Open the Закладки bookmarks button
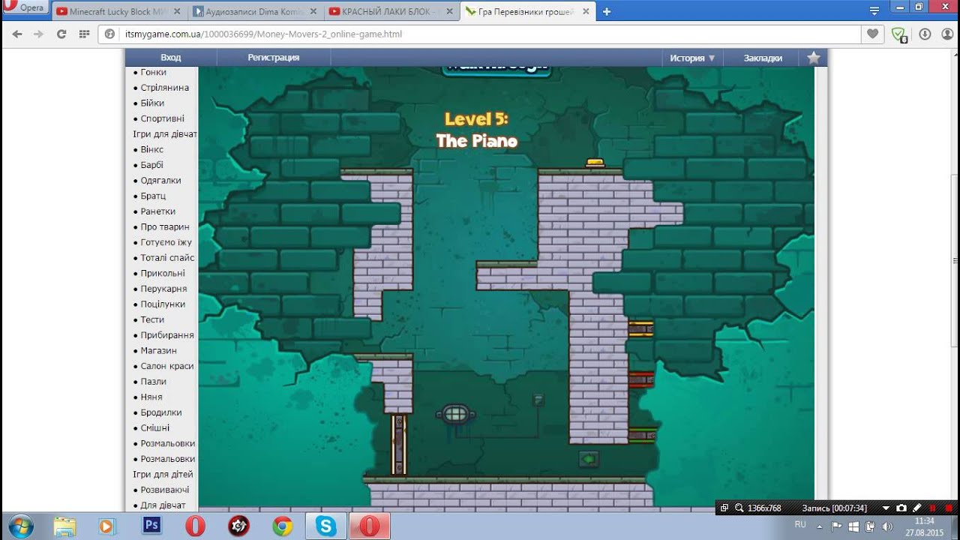960x540 pixels. point(763,58)
